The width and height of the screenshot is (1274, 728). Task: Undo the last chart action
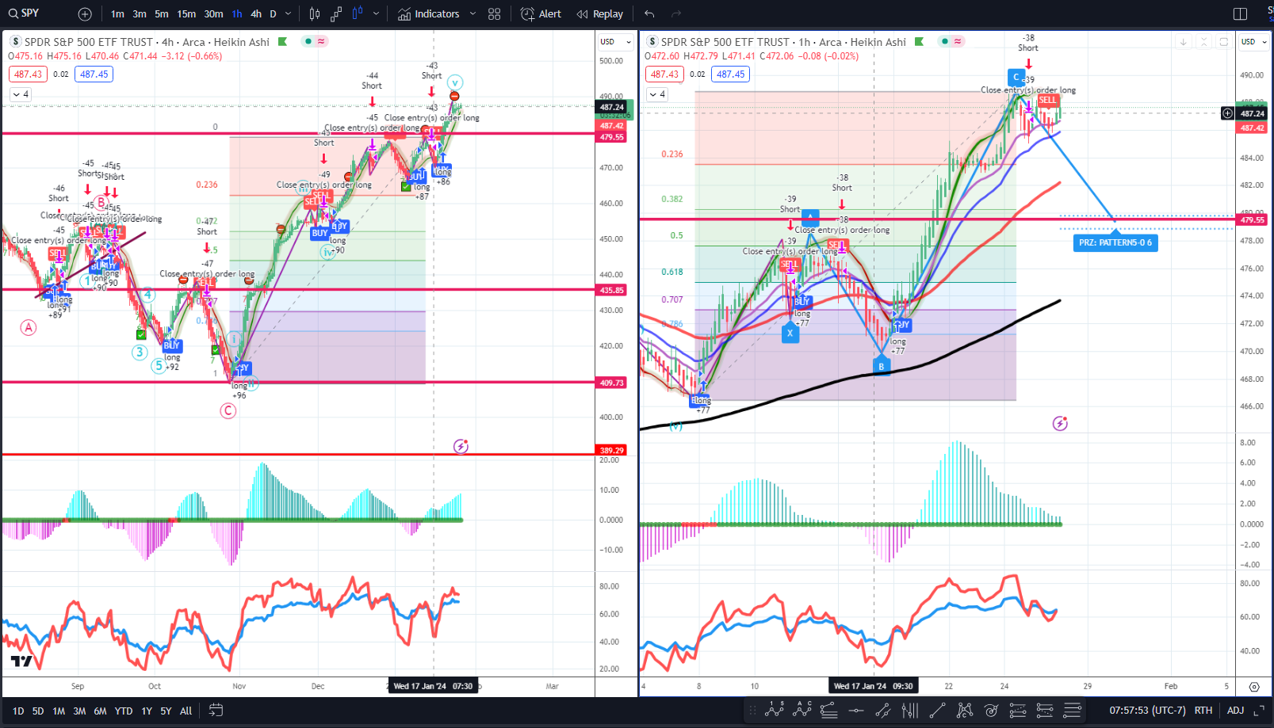click(649, 13)
